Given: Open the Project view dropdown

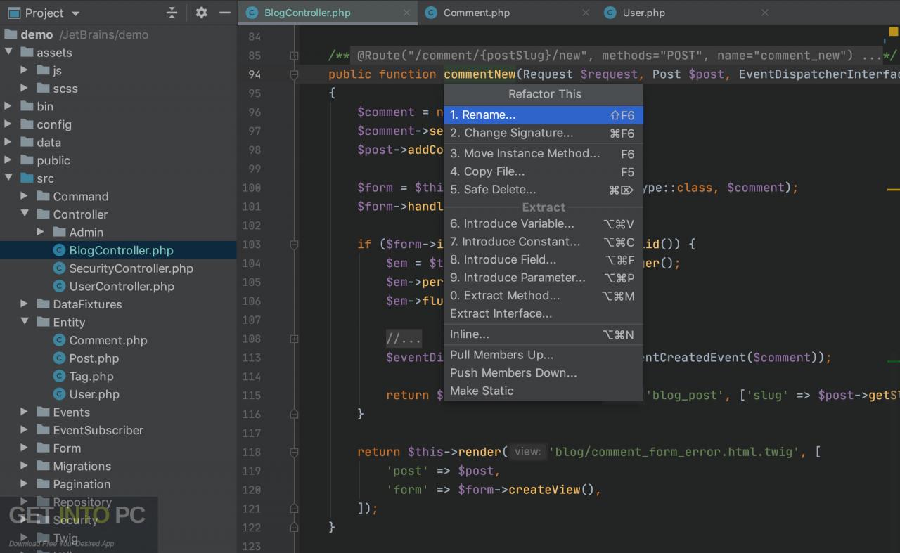Looking at the screenshot, I should point(75,13).
